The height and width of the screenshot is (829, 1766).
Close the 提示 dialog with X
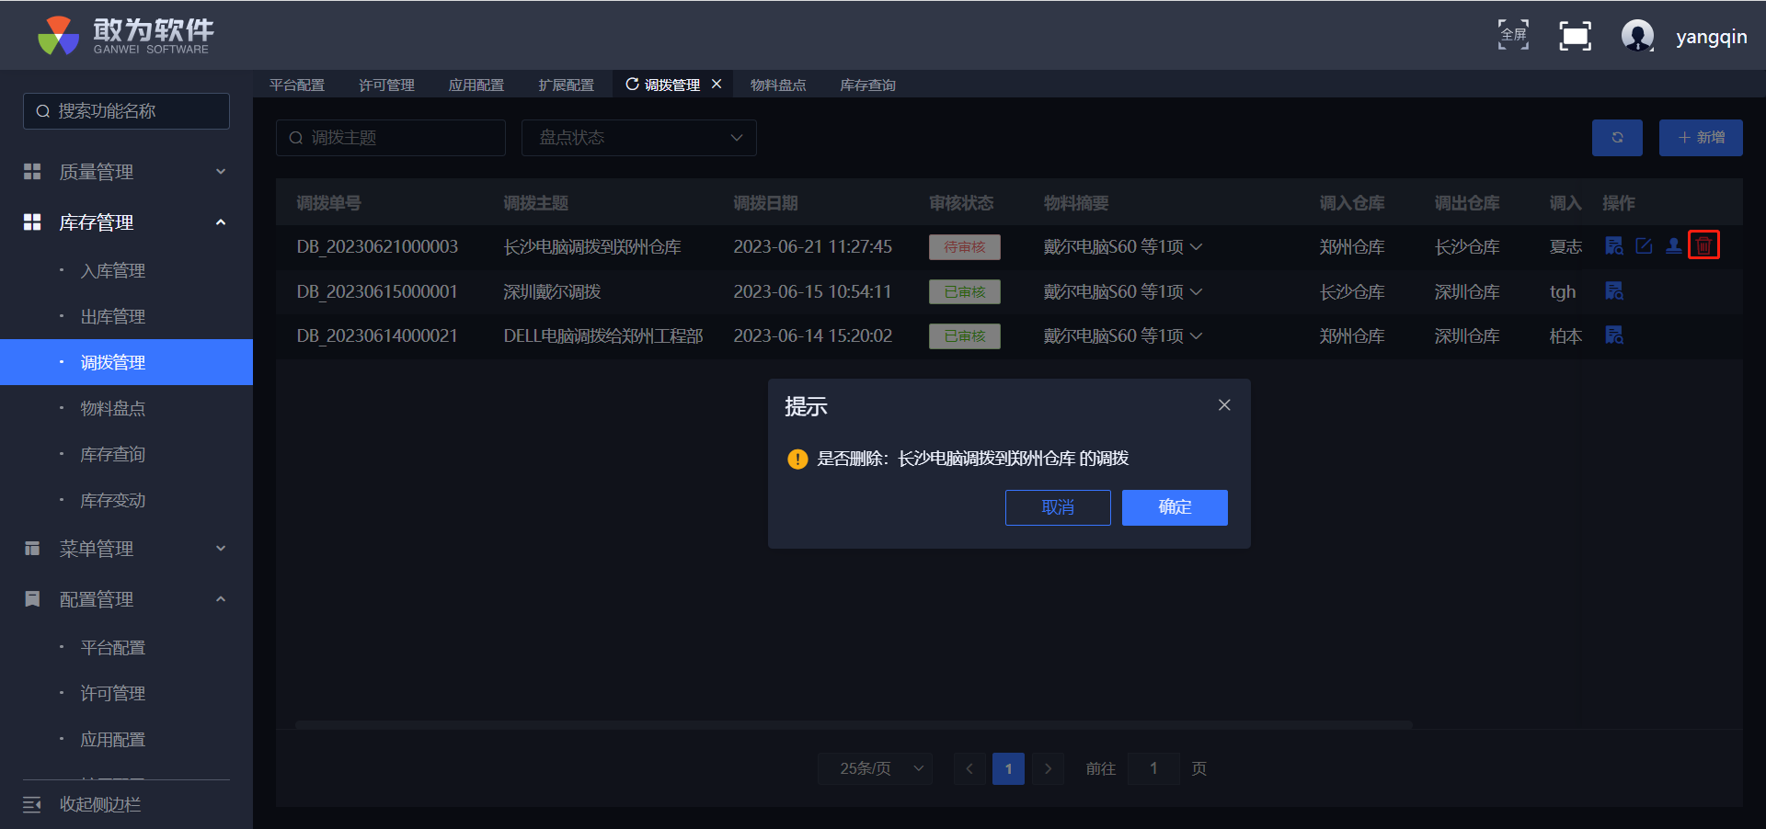coord(1224,405)
